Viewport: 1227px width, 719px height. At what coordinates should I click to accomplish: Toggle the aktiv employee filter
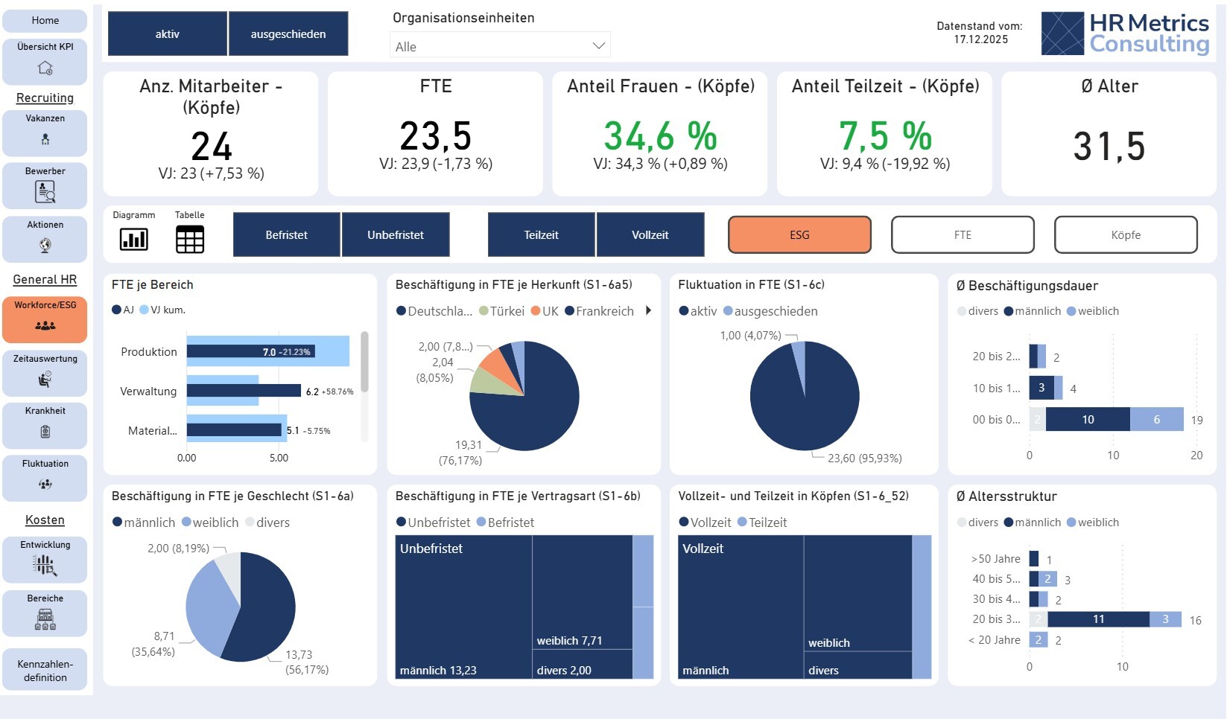click(x=168, y=34)
